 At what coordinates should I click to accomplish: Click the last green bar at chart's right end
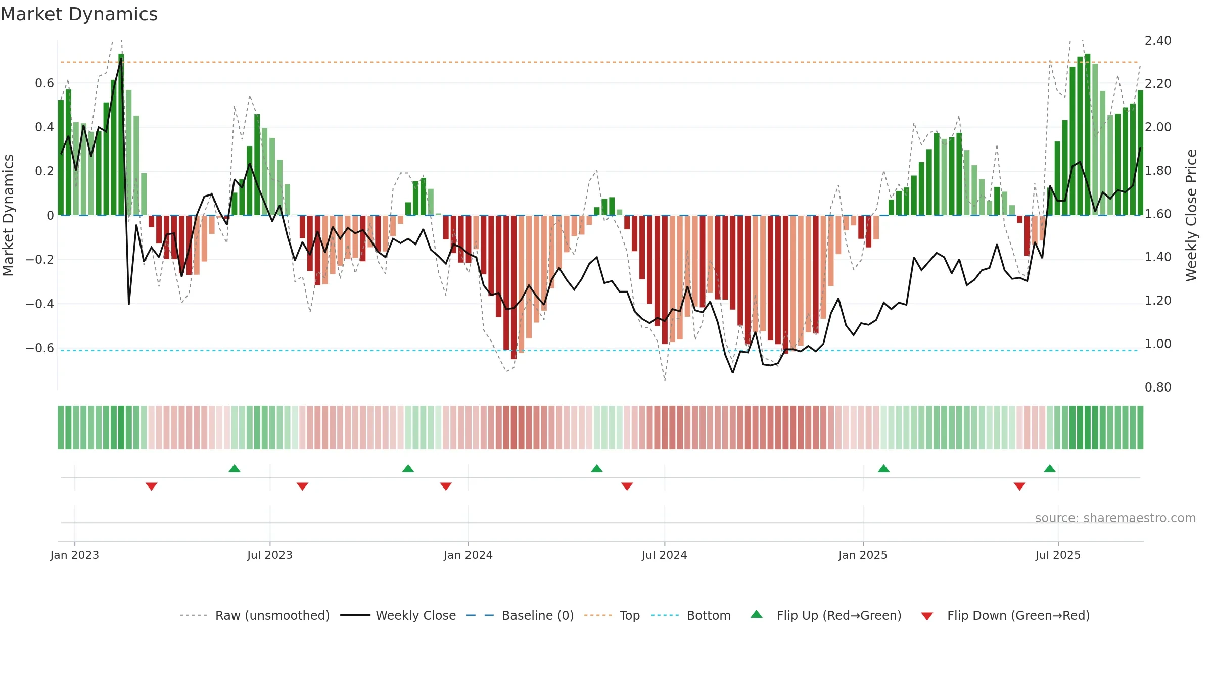(x=1141, y=153)
